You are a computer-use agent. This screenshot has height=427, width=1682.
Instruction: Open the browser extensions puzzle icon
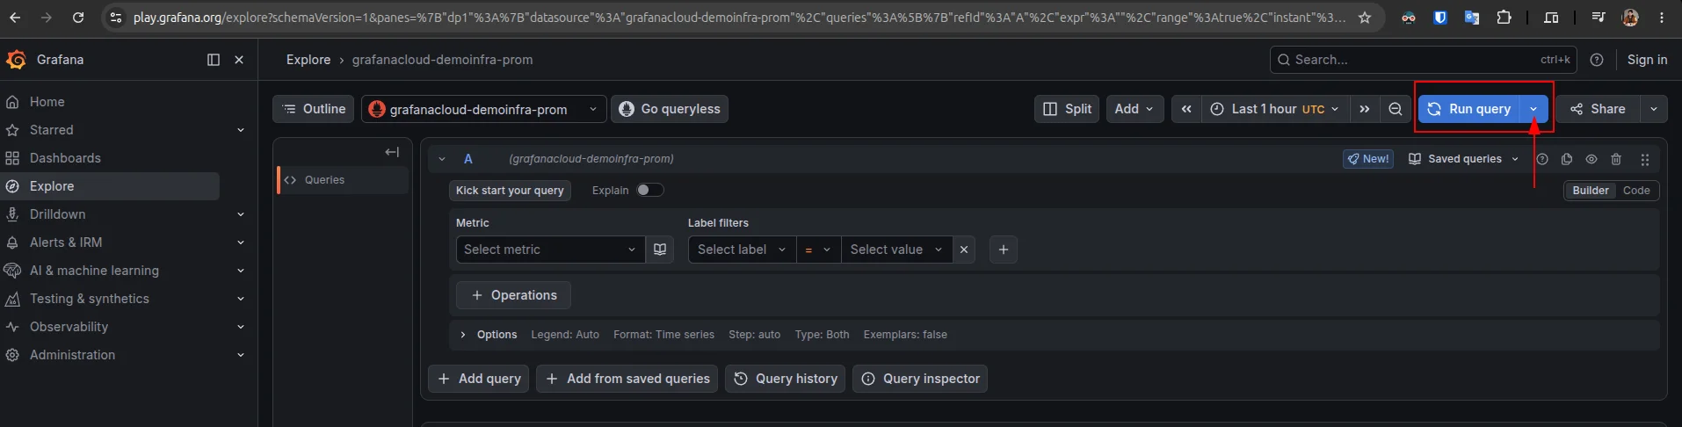(1504, 18)
